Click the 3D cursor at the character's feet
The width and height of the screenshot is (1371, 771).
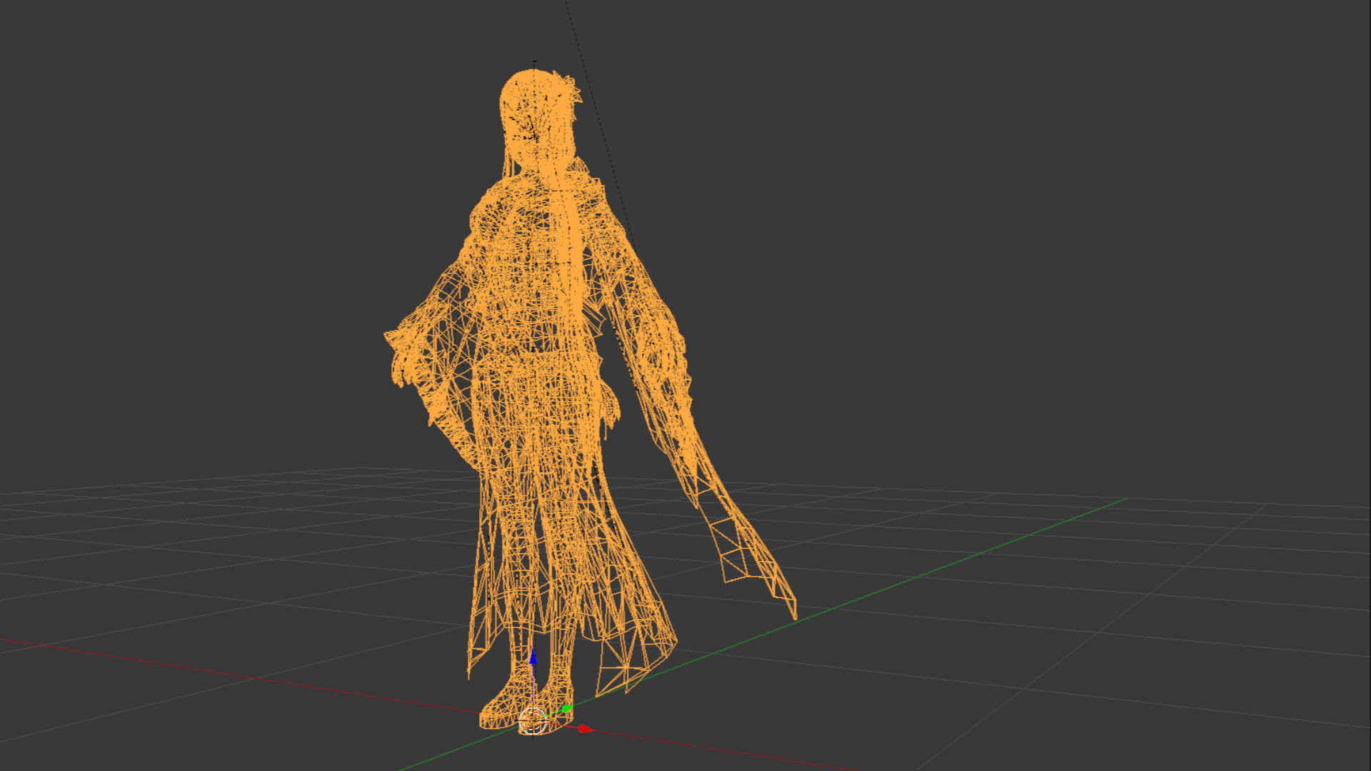pos(533,721)
